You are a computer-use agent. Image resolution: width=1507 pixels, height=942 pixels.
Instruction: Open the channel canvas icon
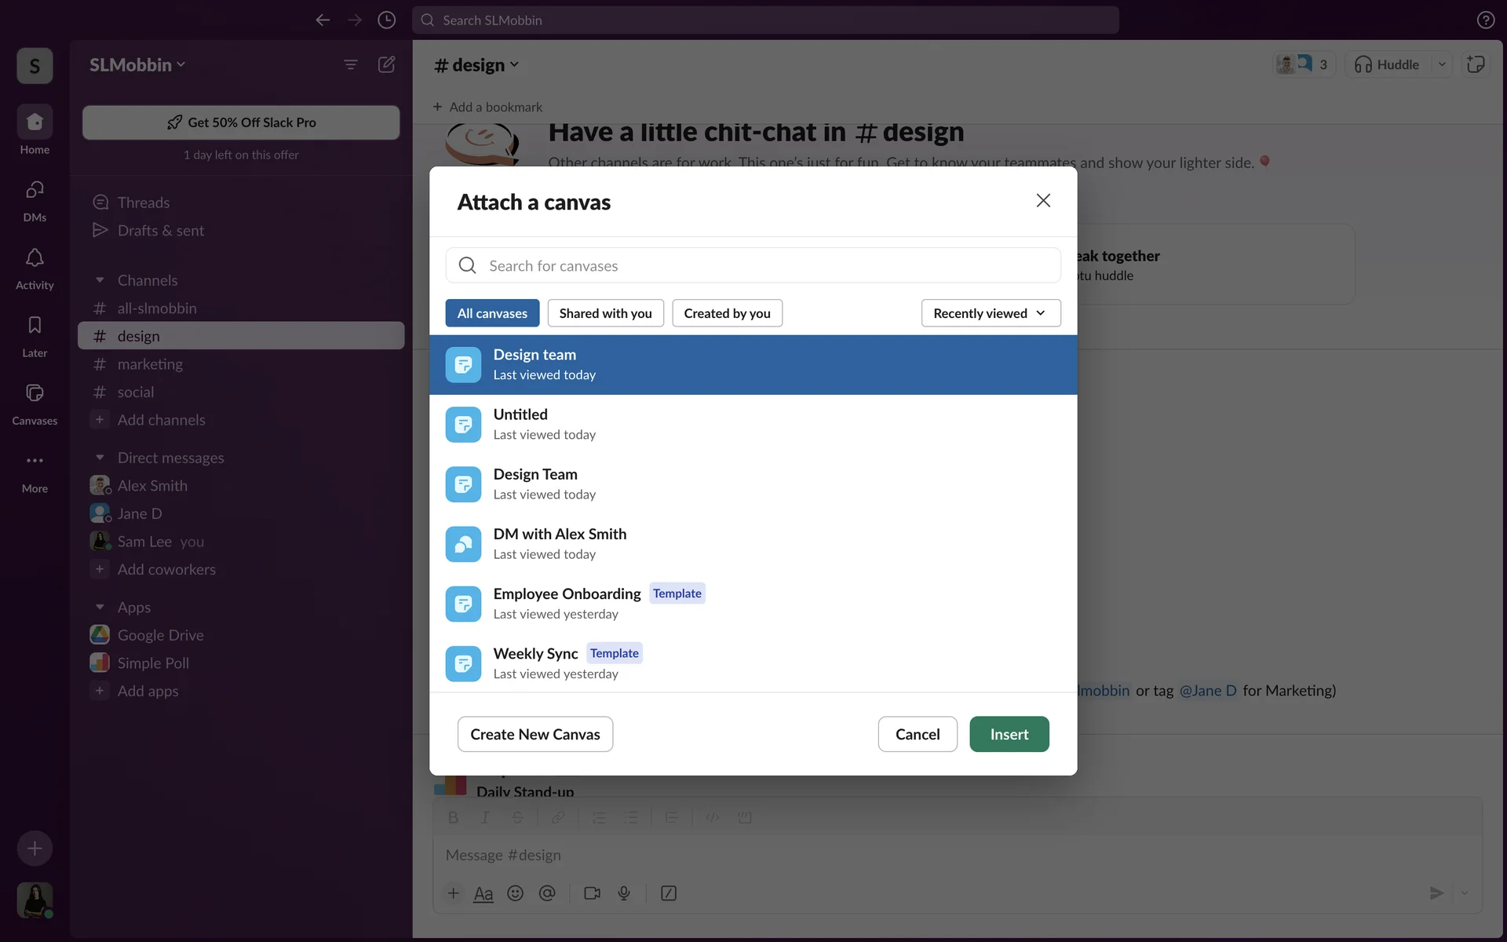(x=1476, y=64)
